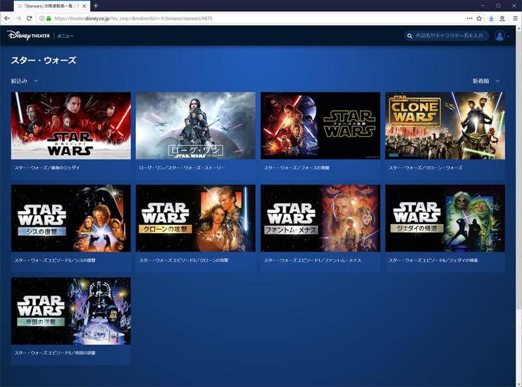Open the 最後のジェダイ poster thumbnail

tap(71, 126)
